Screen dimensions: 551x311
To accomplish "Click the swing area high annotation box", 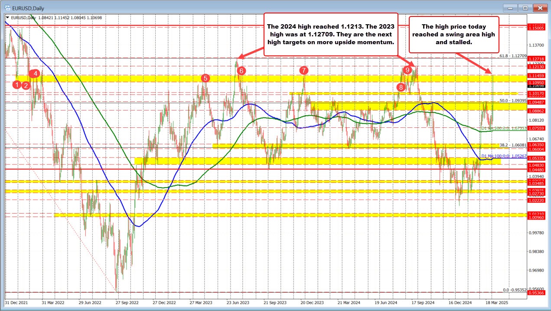I will click(x=454, y=35).
